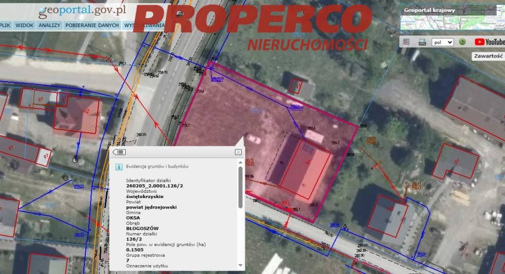This screenshot has width=505, height=274.
Task: Click the popup vertical scrollbar thumb
Action: click(x=240, y=187)
